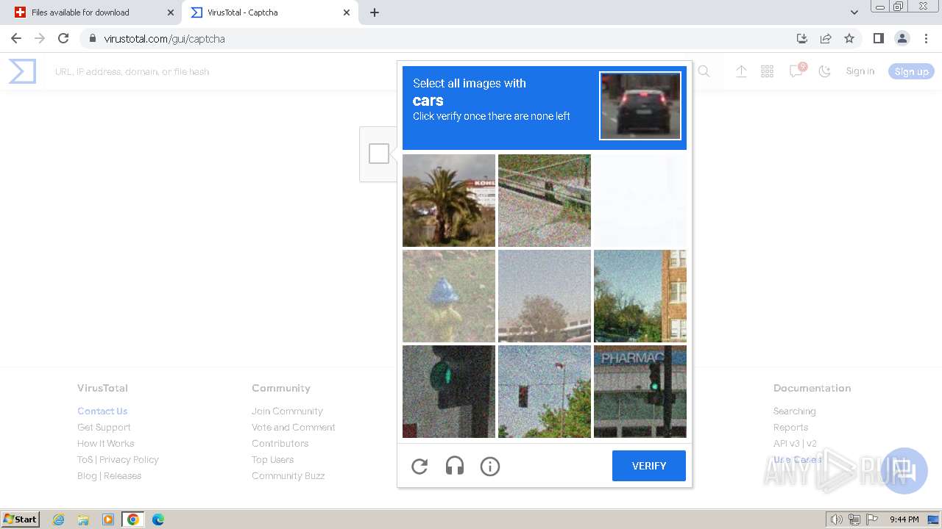Click the address bar URL

164,39
